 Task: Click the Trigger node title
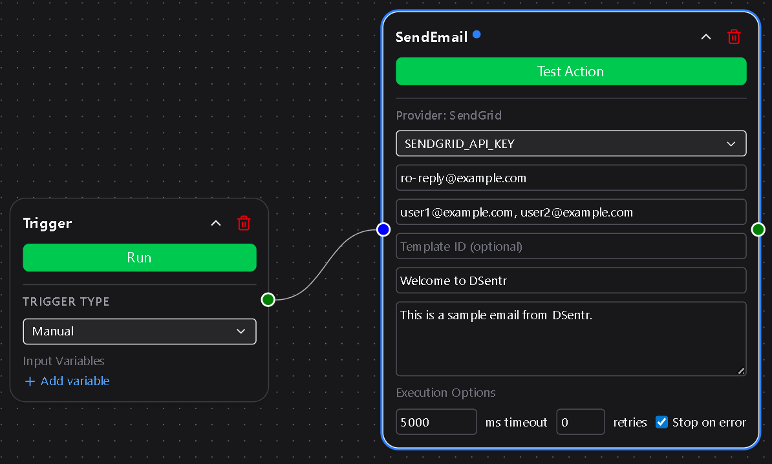[x=47, y=224]
